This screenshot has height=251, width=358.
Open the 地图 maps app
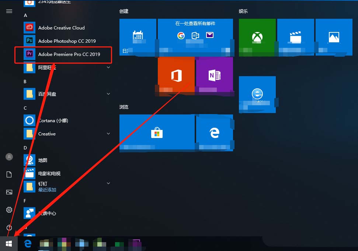(67, 160)
